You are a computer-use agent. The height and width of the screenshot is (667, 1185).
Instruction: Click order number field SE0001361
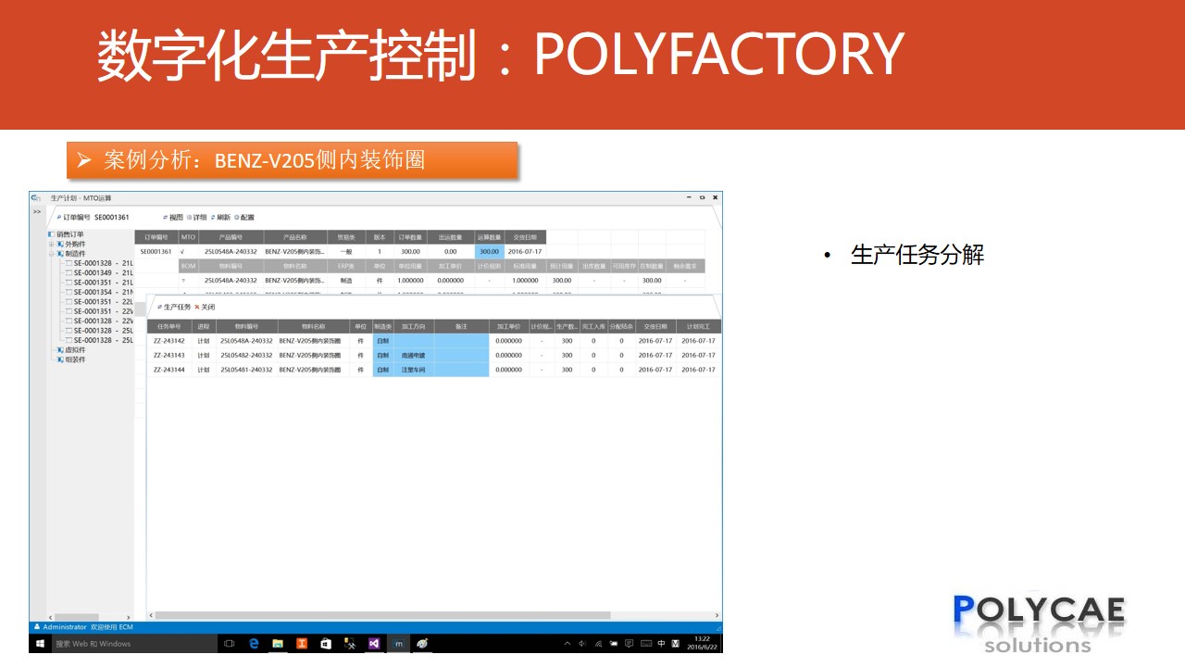click(111, 217)
